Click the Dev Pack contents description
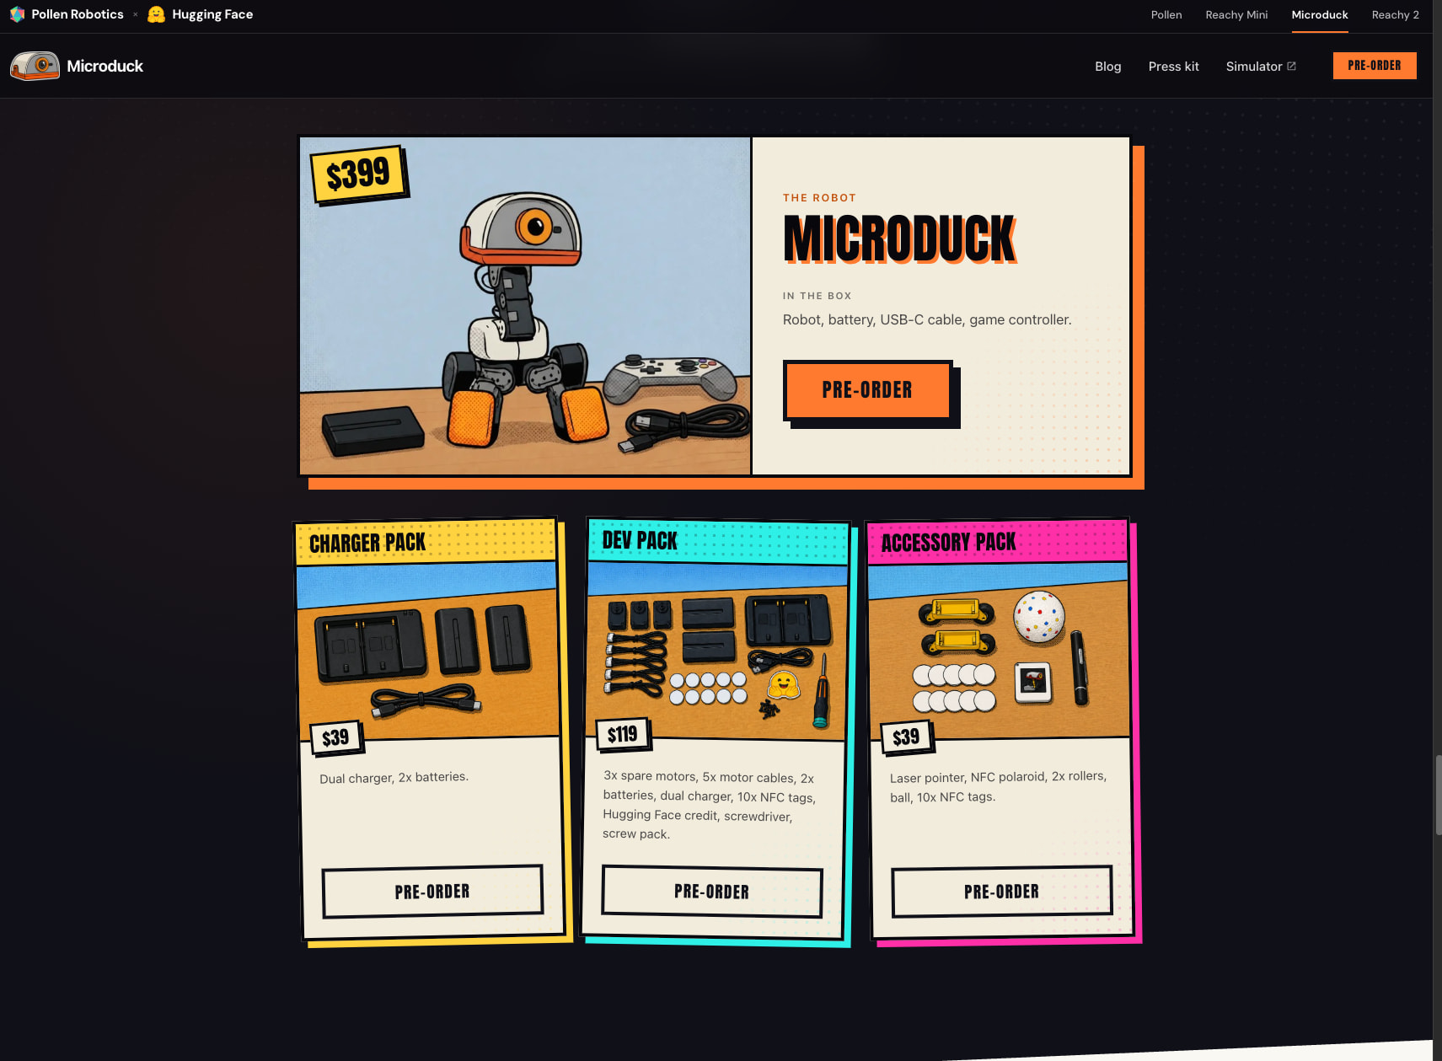 point(709,805)
